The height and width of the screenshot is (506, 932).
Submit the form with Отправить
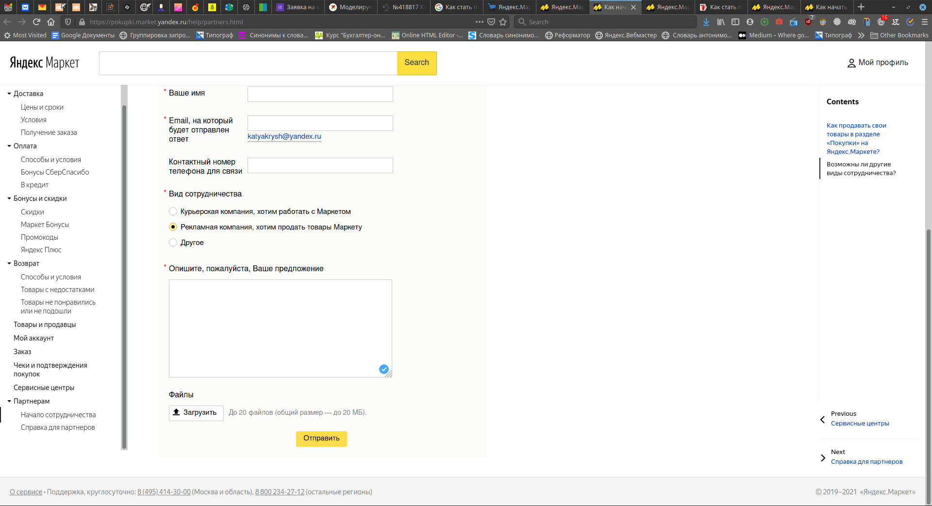pyautogui.click(x=321, y=439)
